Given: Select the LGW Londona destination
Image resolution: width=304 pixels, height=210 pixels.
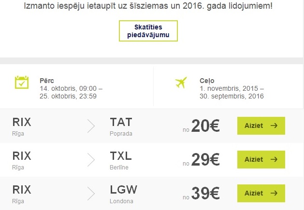Looking at the screenshot, I should 124,194.
